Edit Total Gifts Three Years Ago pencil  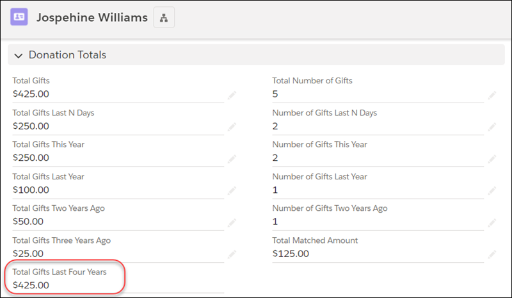[x=232, y=254]
